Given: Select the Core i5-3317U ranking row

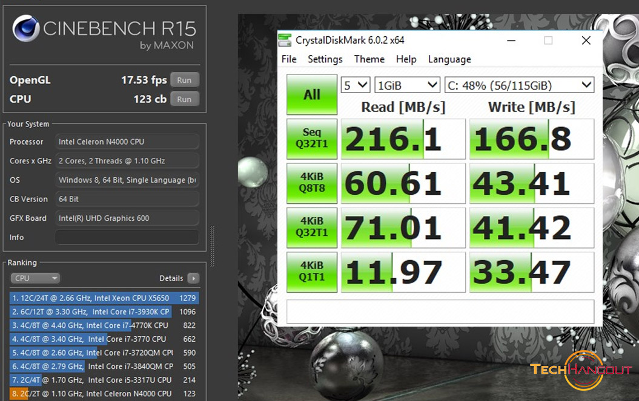Looking at the screenshot, I should coord(104,380).
